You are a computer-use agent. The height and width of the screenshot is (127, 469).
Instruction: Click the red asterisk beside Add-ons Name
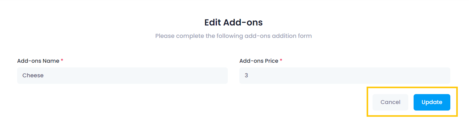(62, 61)
